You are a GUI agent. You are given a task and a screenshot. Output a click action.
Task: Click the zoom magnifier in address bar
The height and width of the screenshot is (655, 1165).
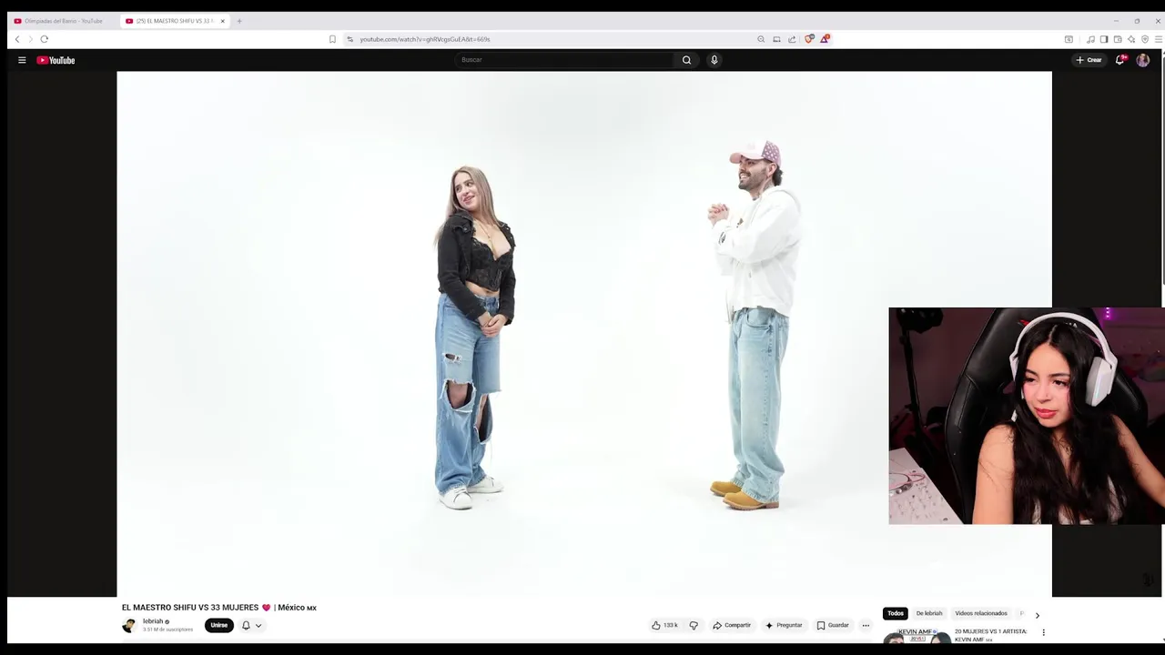[x=761, y=39]
